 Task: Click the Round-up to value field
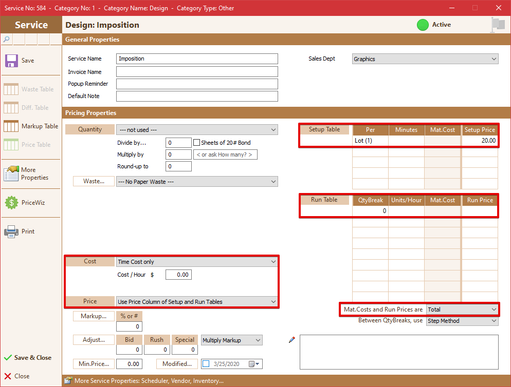point(178,166)
